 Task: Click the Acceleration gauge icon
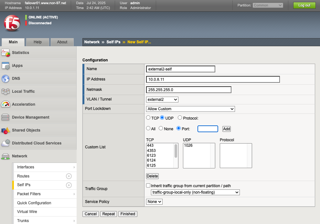[x=5, y=104]
